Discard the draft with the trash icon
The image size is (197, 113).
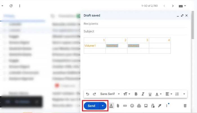pos(185,106)
